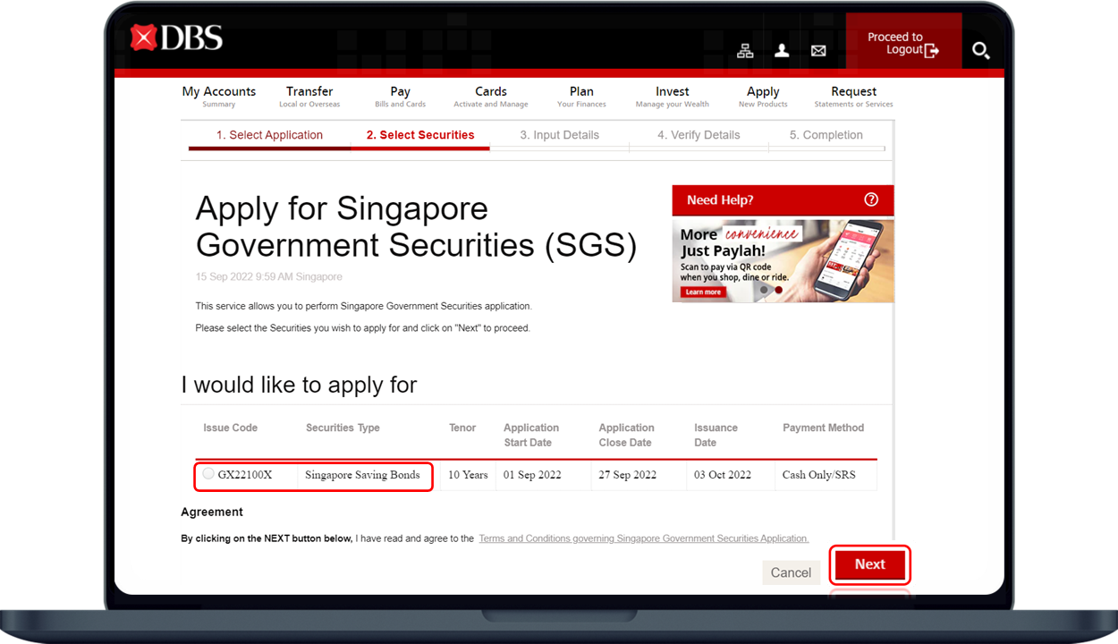
Task: Open the user profile icon
Action: coord(782,51)
